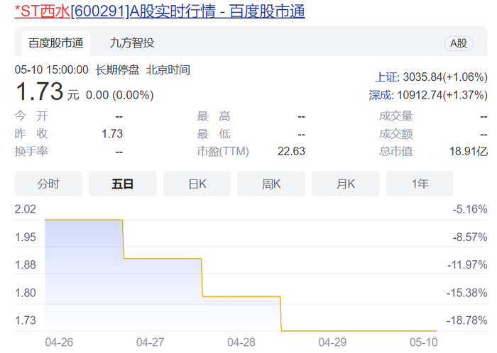Open the *ST西水[600291] title link
The width and height of the screenshot is (497, 353).
click(x=160, y=11)
